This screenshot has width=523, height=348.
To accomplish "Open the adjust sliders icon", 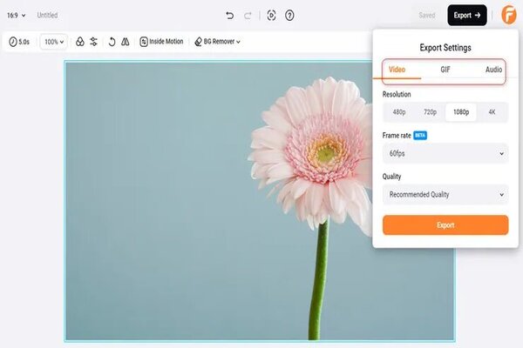I will click(x=94, y=42).
